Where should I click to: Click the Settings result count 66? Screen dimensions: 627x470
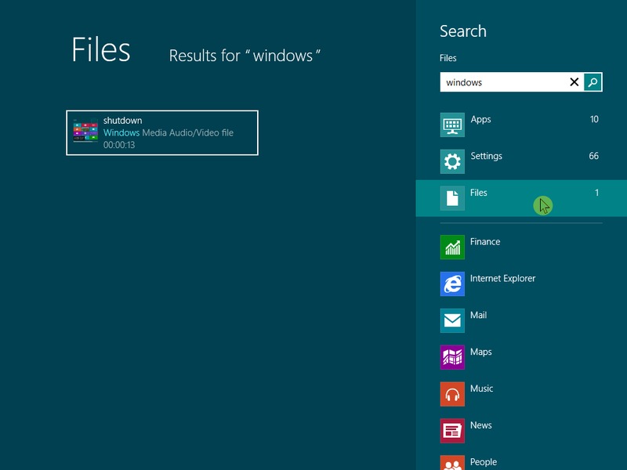pyautogui.click(x=594, y=156)
